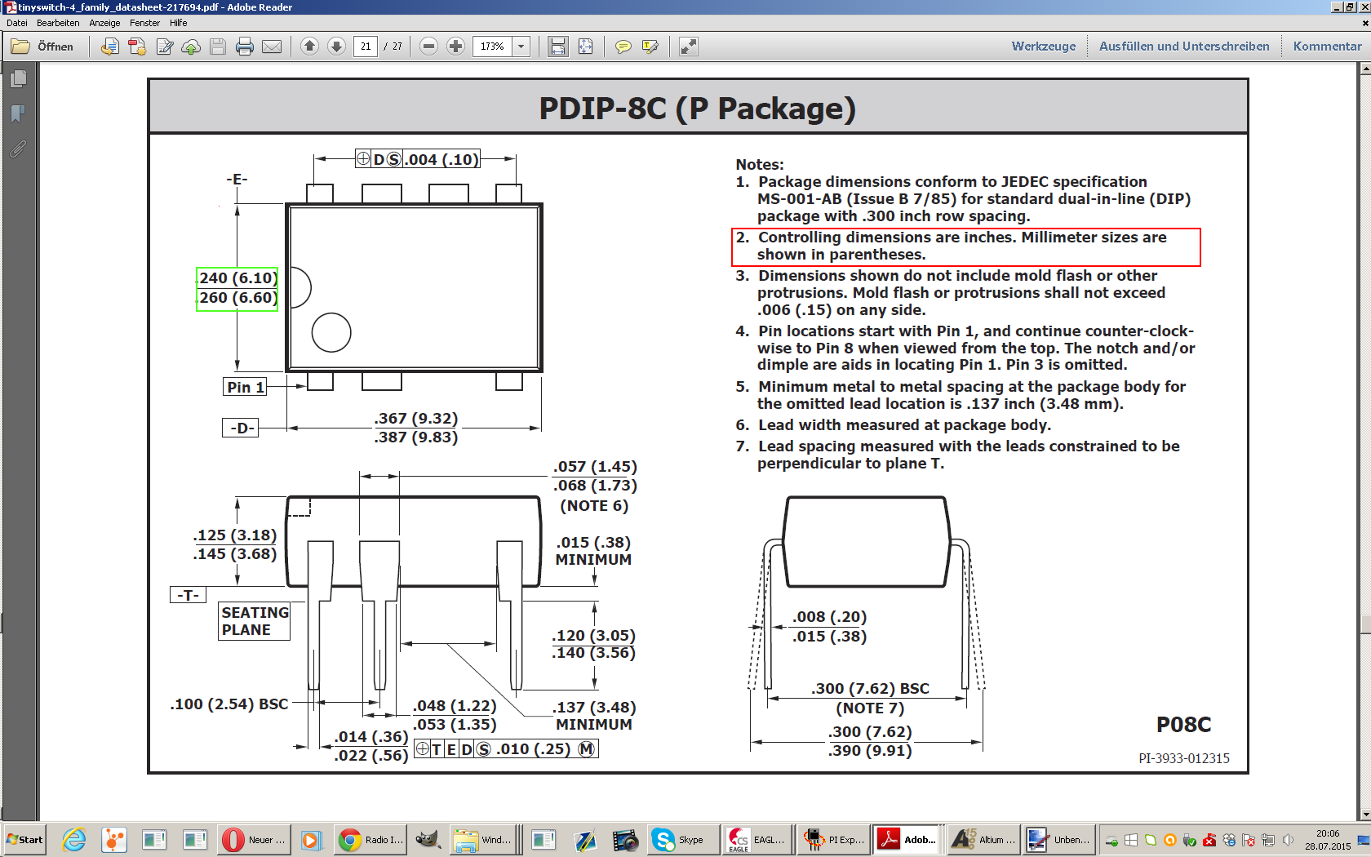Viewport: 1371px width, 857px height.
Task: Click the vertical scrollbar down arrow
Action: point(1365,815)
